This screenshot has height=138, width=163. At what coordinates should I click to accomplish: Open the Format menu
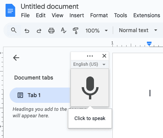point(99,15)
